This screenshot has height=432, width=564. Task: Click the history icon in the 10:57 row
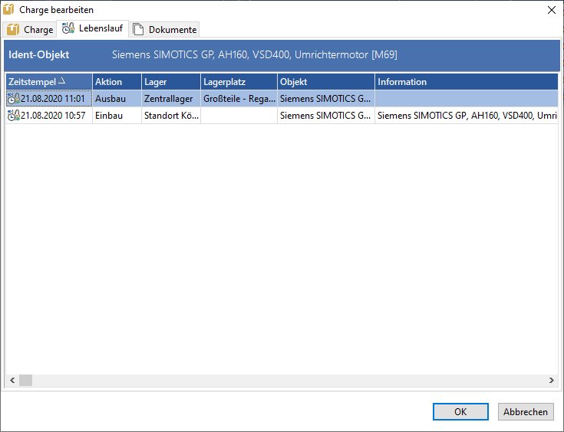(14, 115)
